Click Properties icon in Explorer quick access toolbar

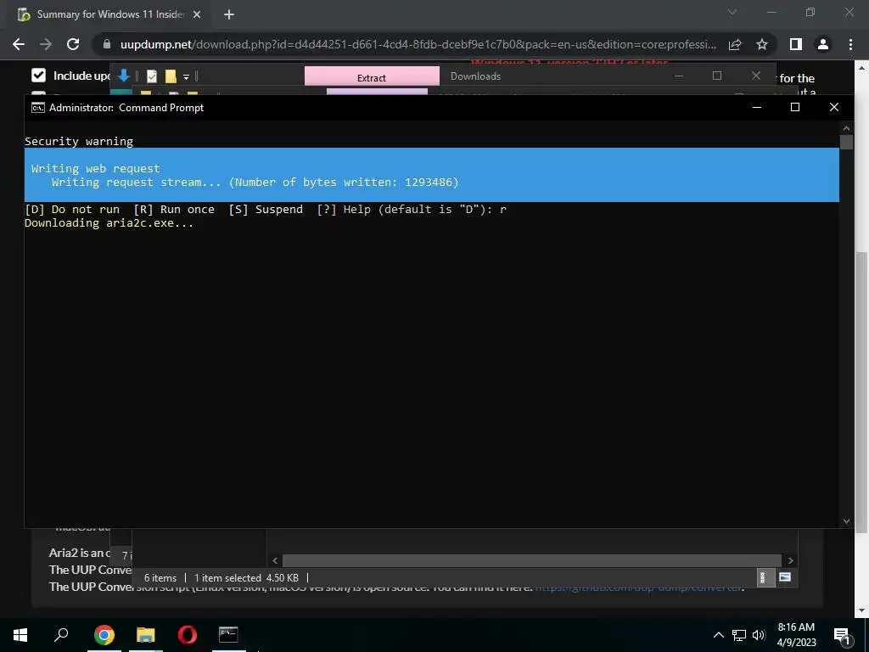click(x=151, y=76)
